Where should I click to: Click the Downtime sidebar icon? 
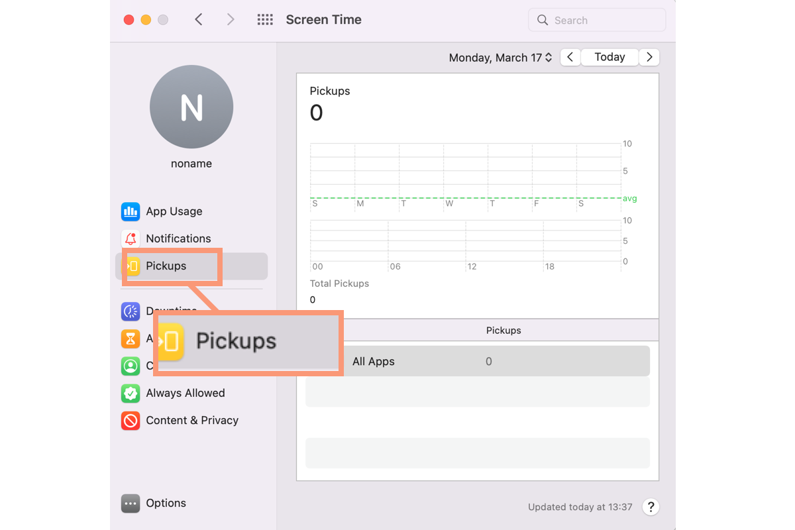tap(131, 311)
